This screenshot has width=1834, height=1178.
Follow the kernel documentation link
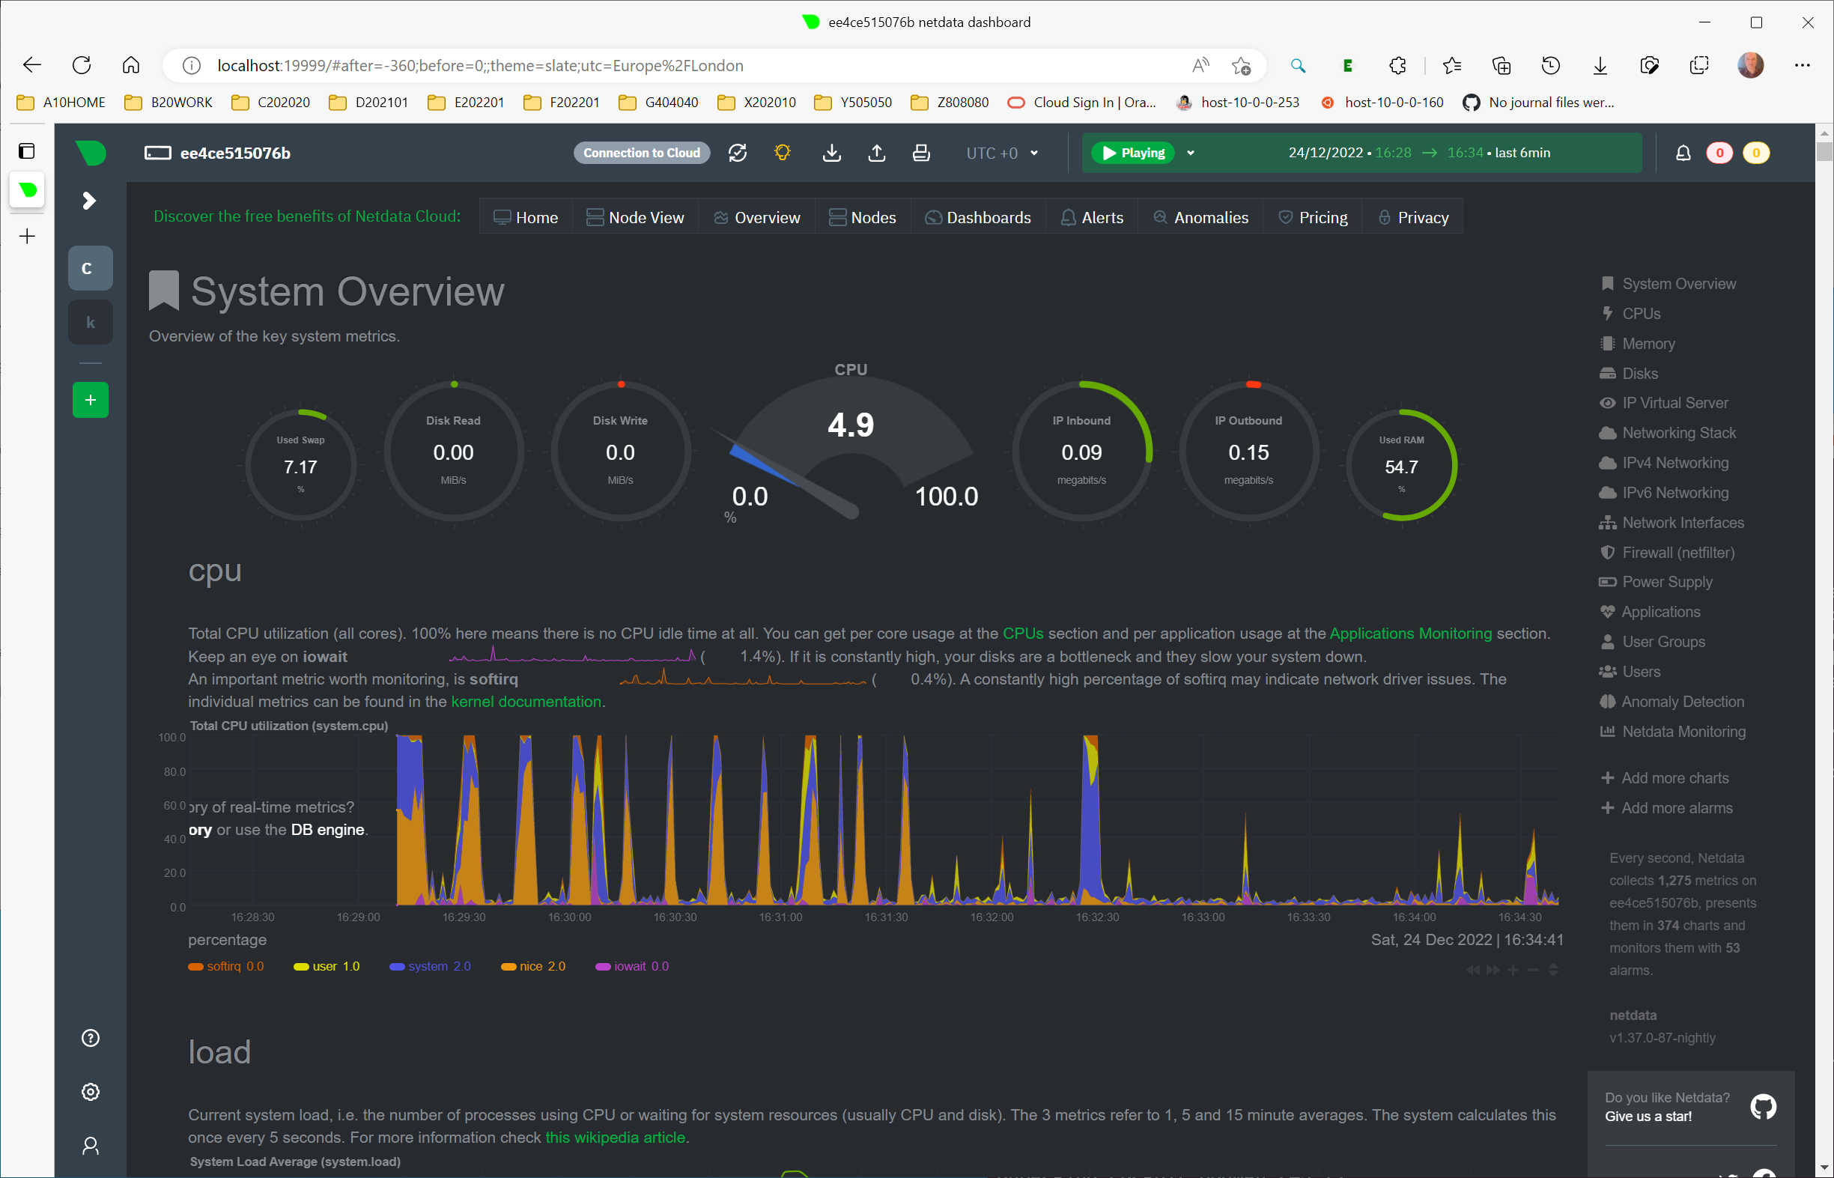click(x=526, y=702)
